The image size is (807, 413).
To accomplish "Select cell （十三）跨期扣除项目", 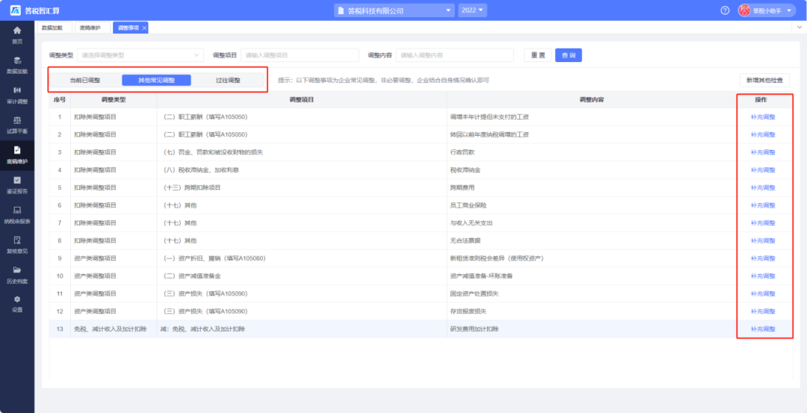I will tap(302, 187).
